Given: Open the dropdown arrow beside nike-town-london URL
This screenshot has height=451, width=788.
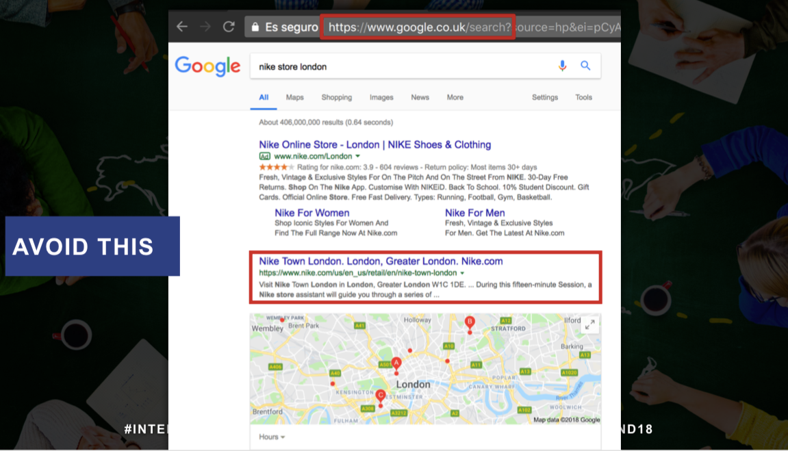Looking at the screenshot, I should point(462,273).
